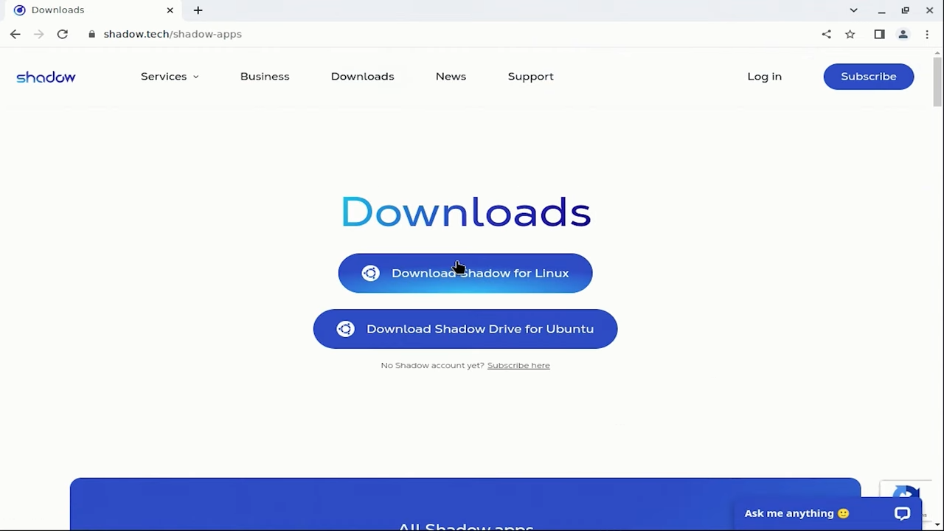Open the Chrome three-dot menu

pyautogui.click(x=927, y=34)
